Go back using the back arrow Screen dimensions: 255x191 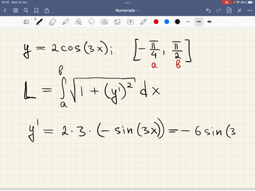click(x=5, y=11)
